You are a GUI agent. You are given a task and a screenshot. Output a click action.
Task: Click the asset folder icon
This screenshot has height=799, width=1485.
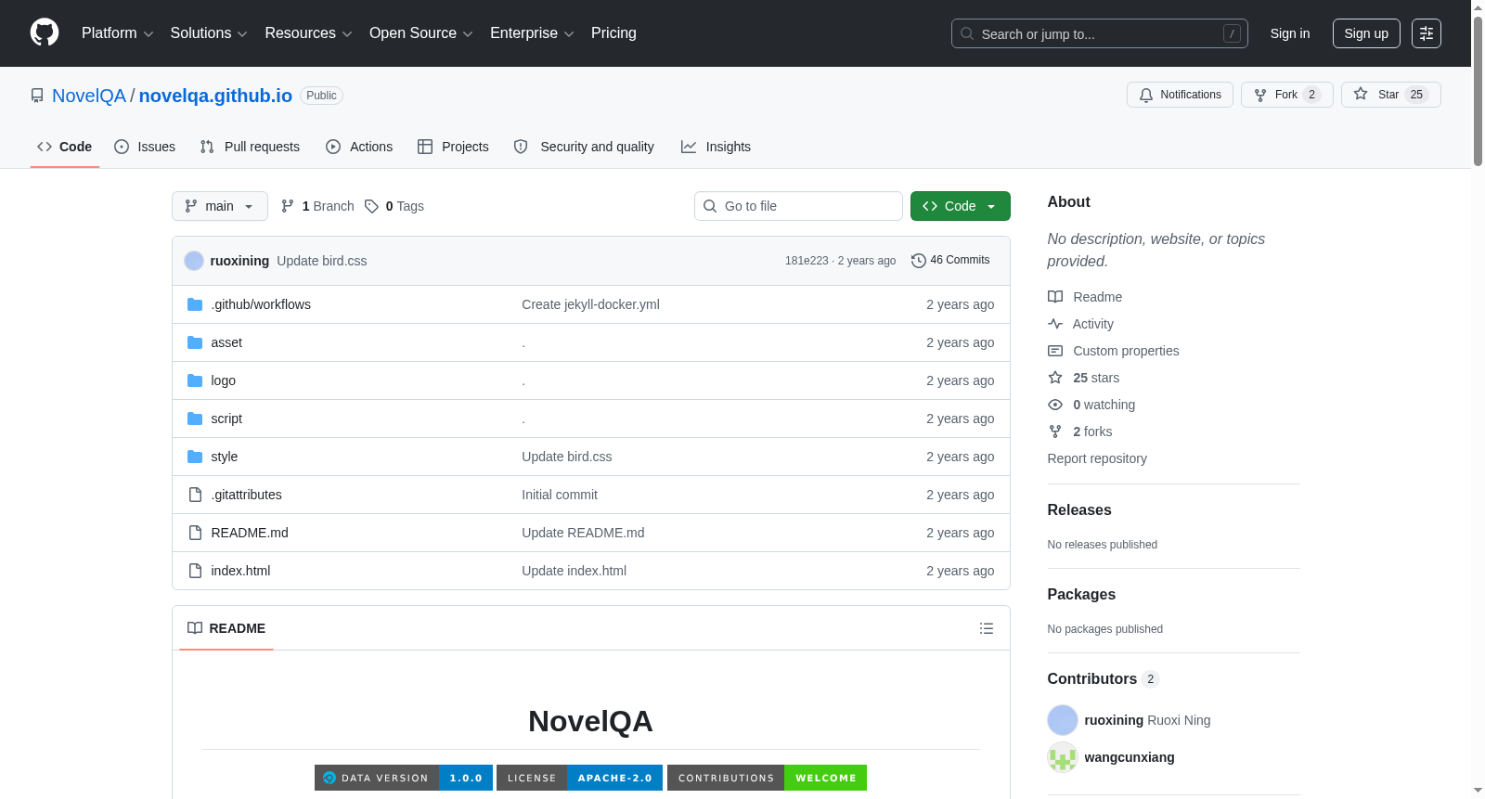[195, 342]
